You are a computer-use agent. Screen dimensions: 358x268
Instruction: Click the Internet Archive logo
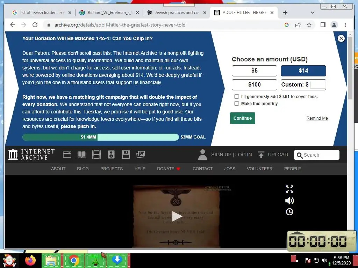[x=31, y=155]
